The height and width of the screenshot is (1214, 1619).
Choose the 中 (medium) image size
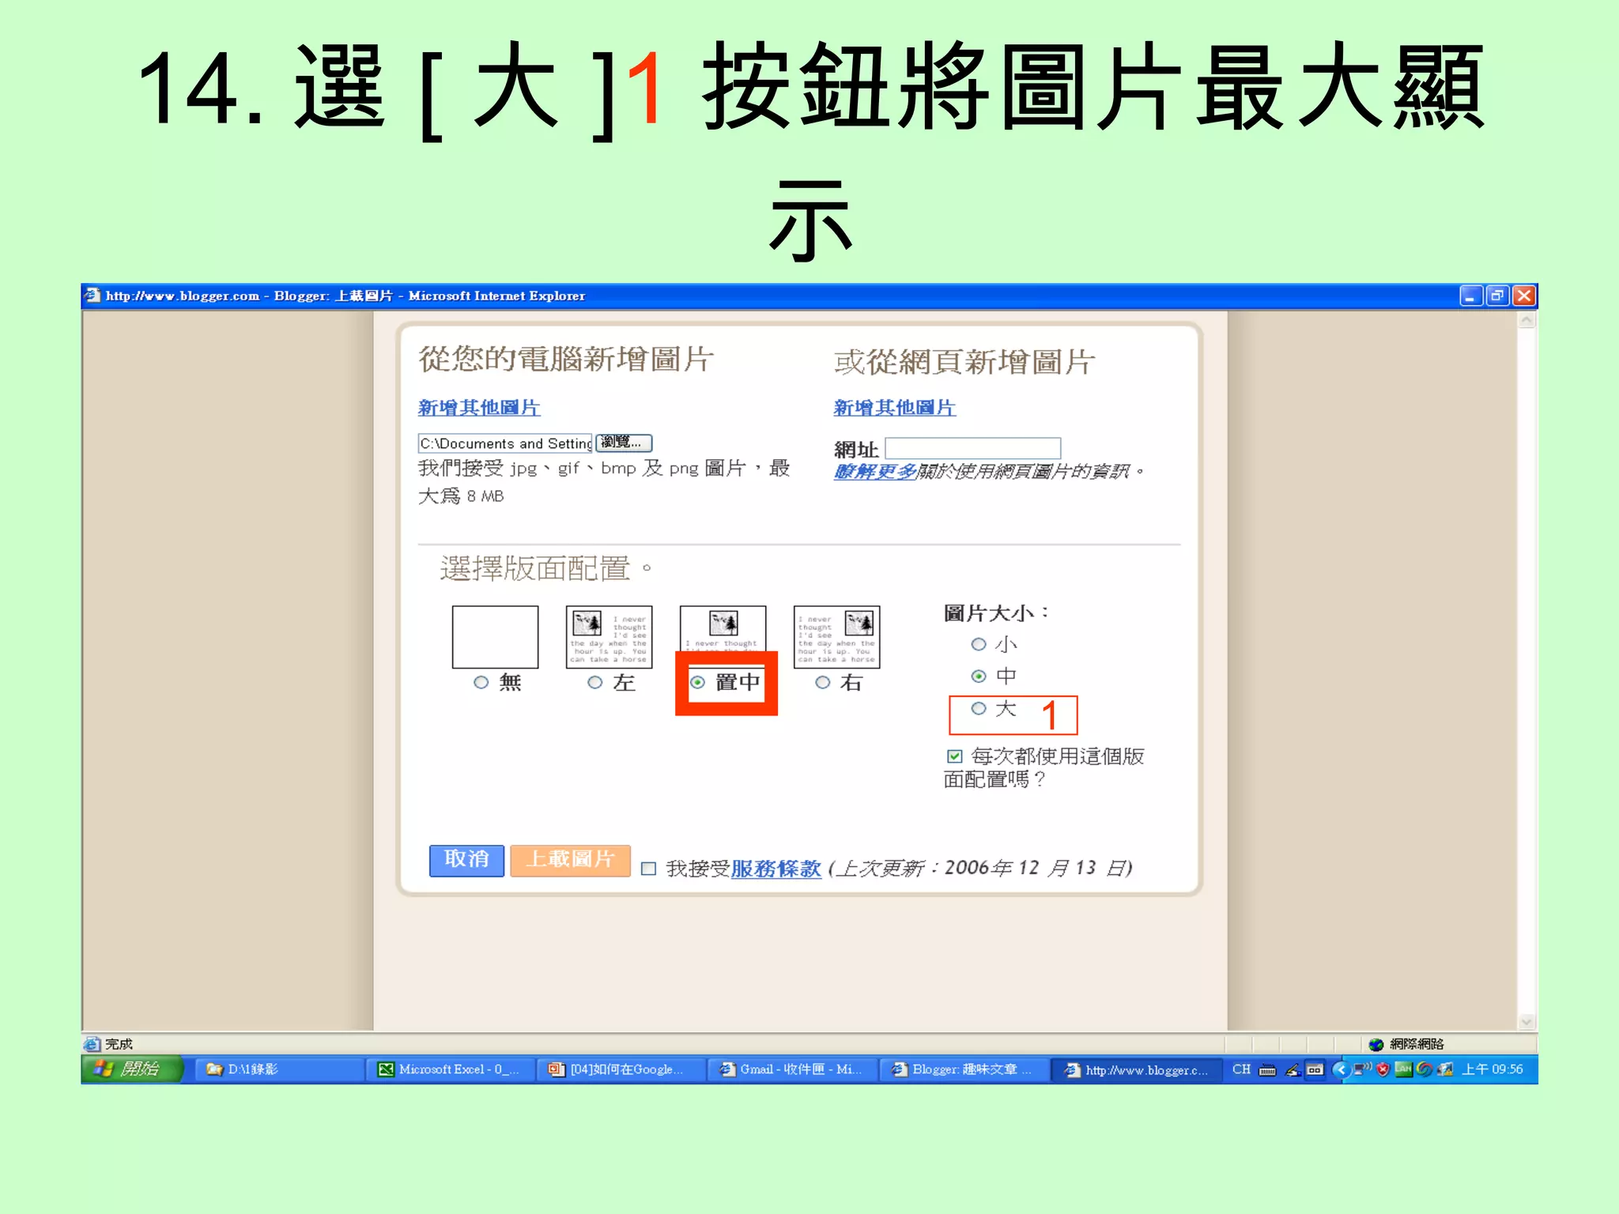tap(979, 676)
